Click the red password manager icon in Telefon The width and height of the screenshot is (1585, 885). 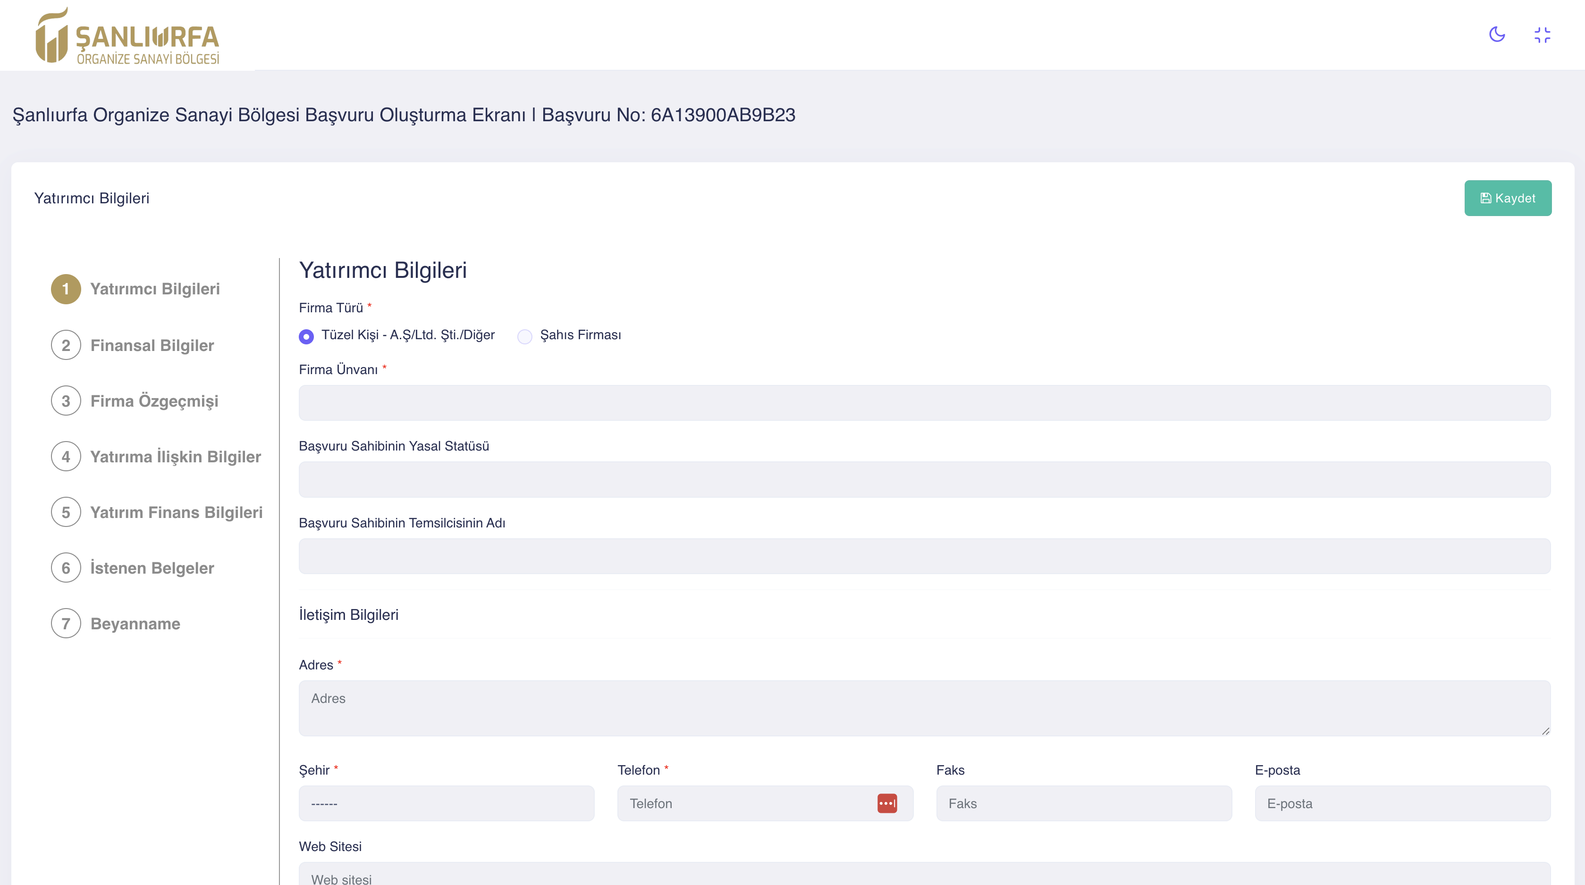pyautogui.click(x=886, y=803)
